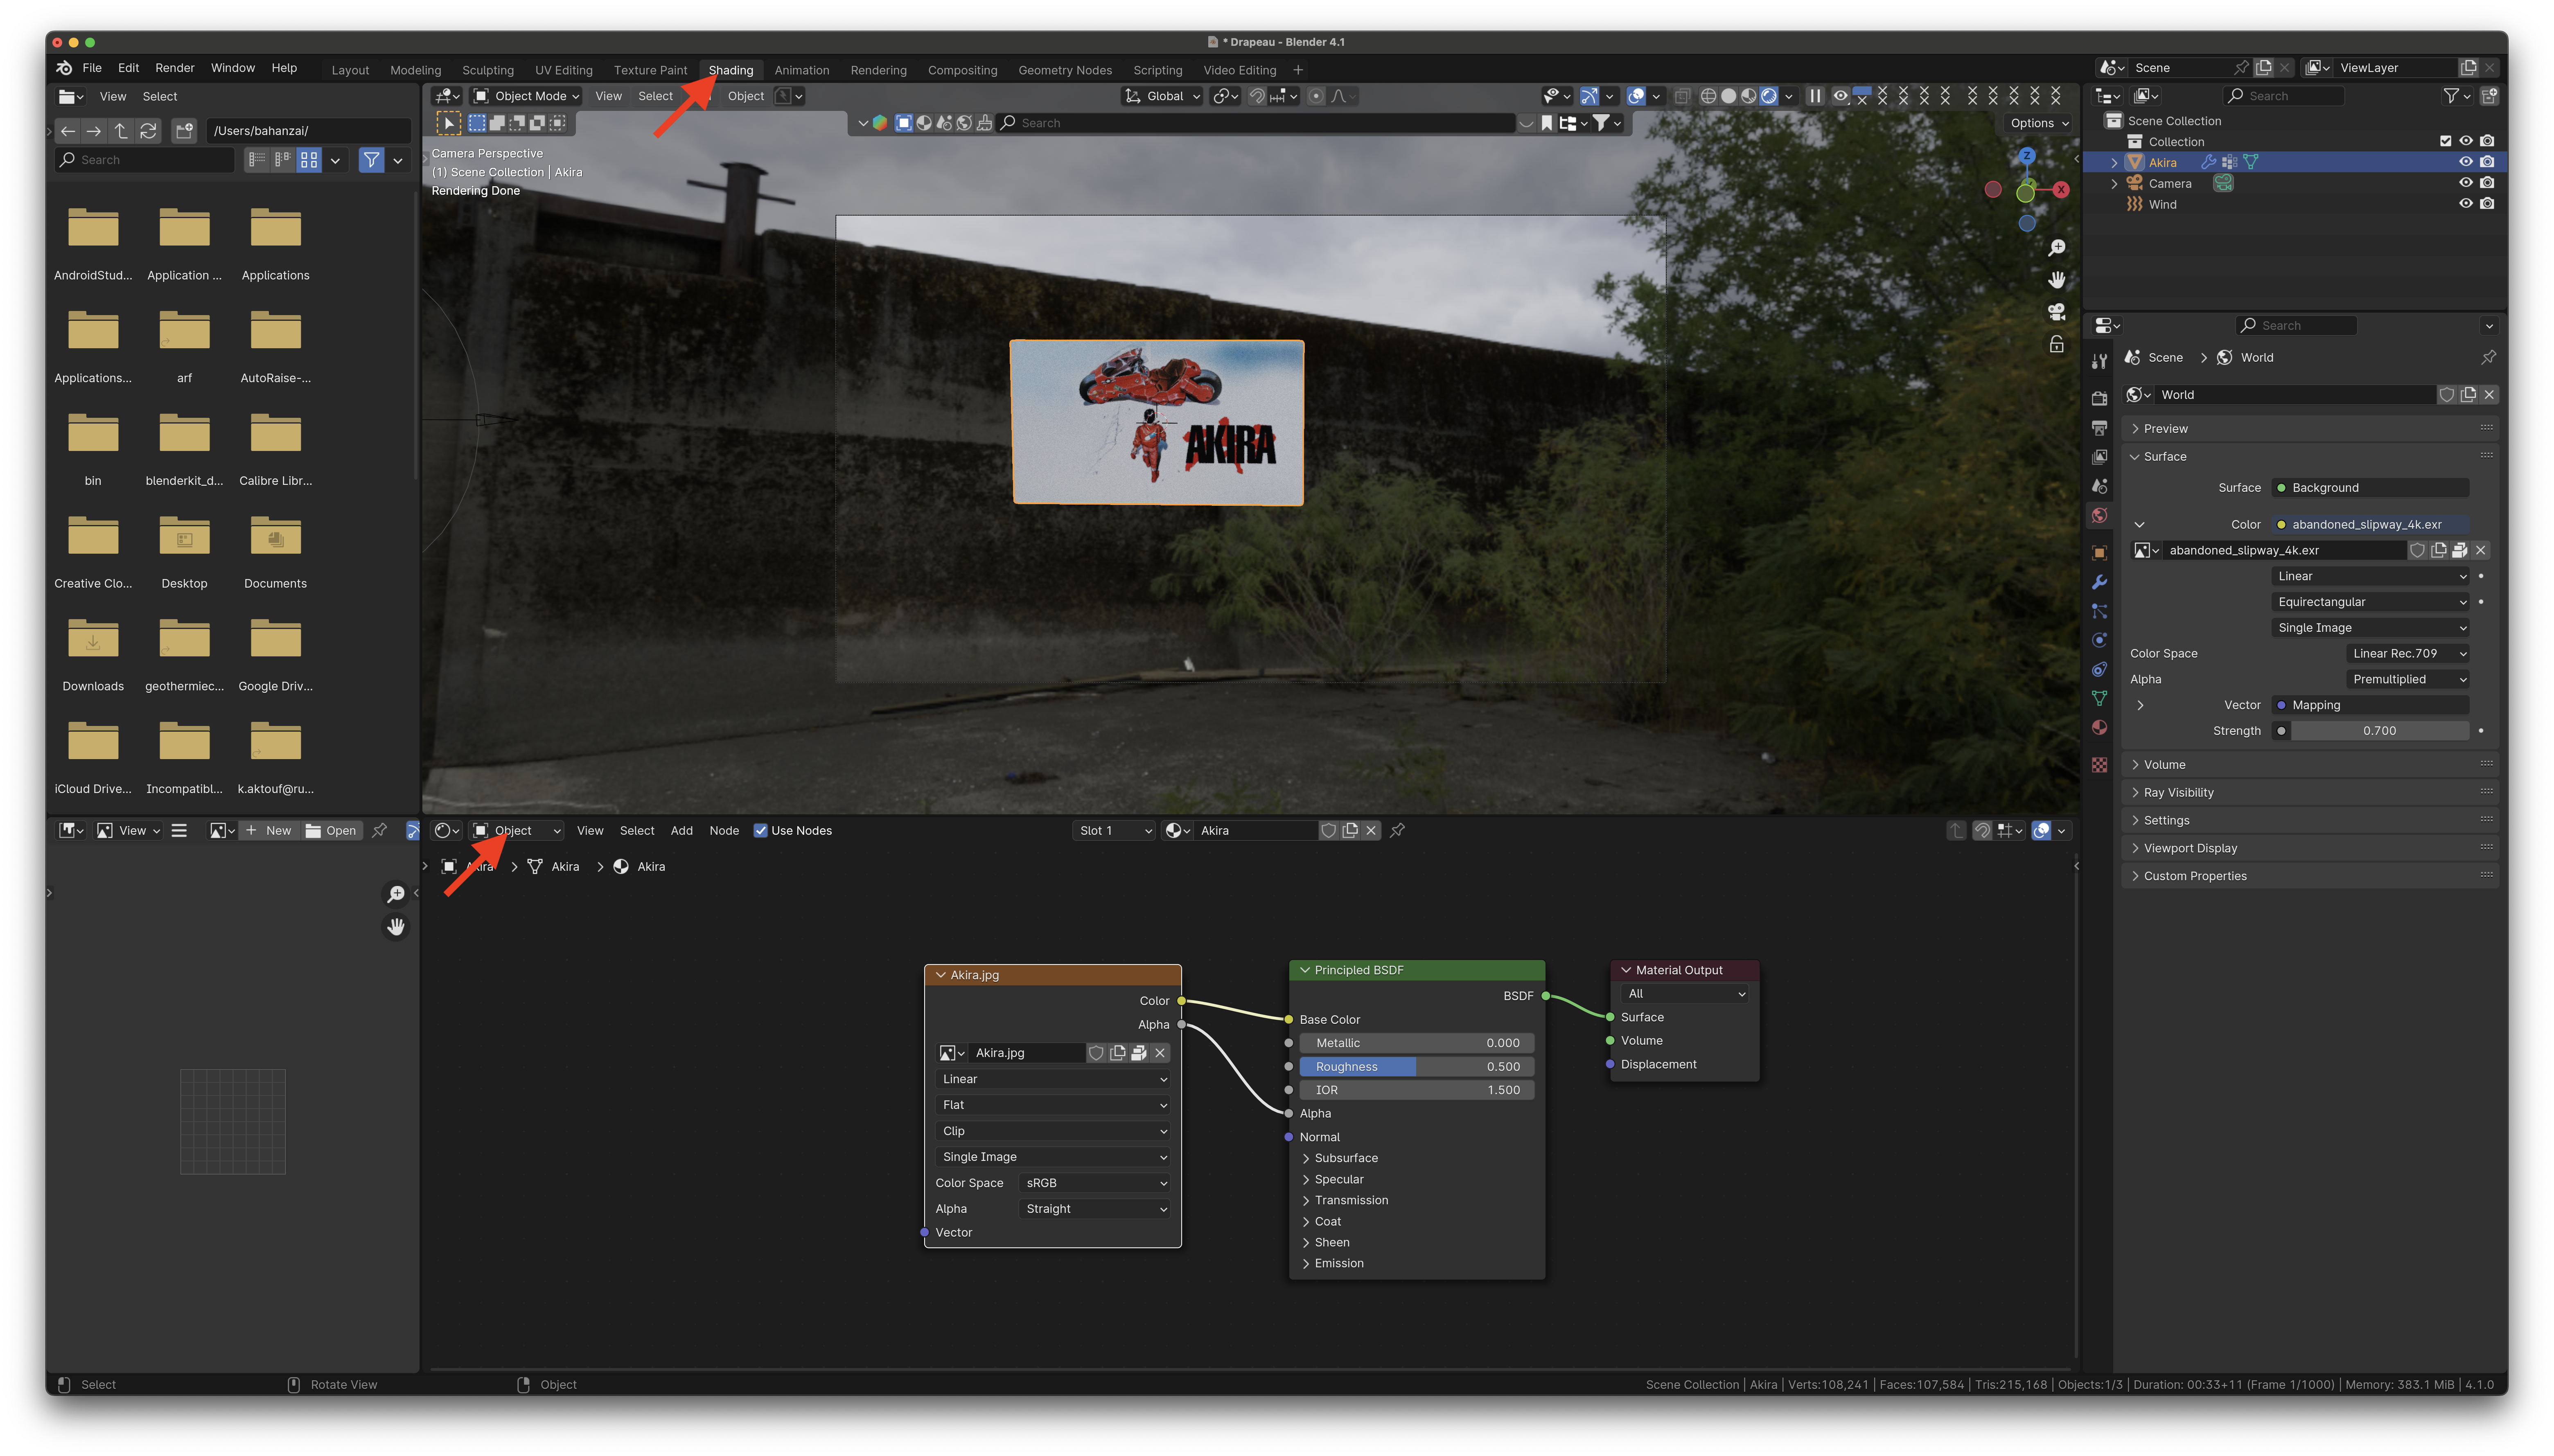
Task: Open the Object properties tab icon
Action: click(x=2099, y=553)
